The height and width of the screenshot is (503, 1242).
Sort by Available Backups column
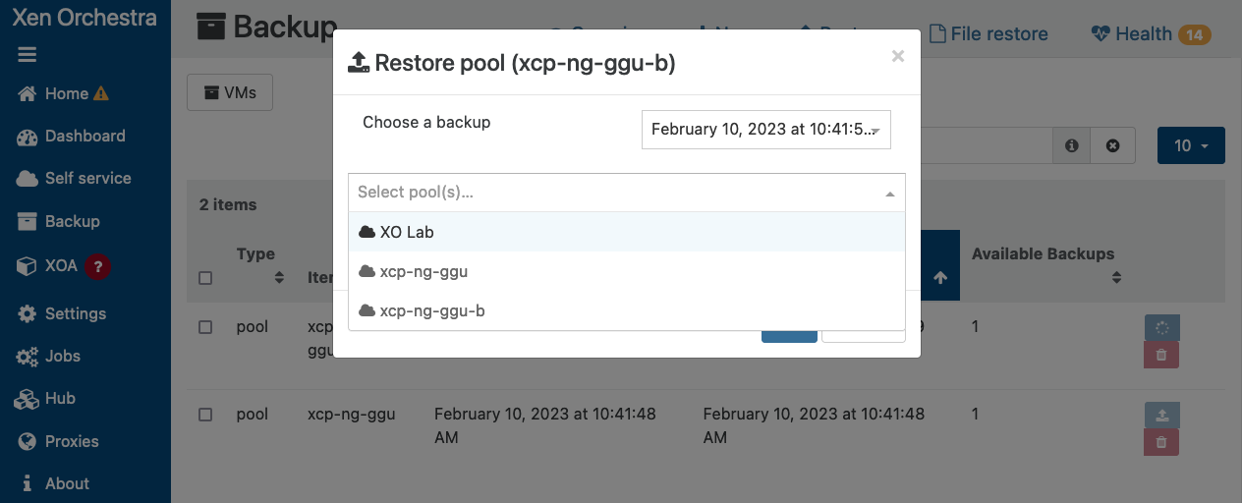[x=1045, y=265]
